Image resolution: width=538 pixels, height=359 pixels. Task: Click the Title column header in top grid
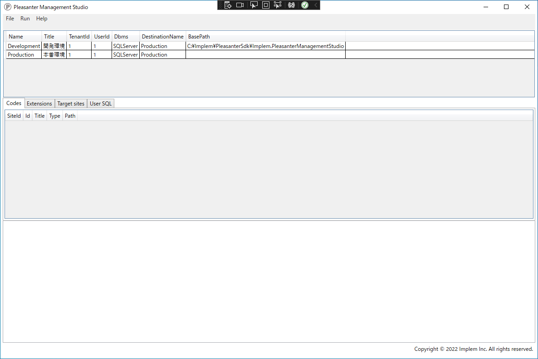point(54,37)
